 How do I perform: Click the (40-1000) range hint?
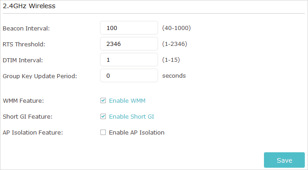176,28
